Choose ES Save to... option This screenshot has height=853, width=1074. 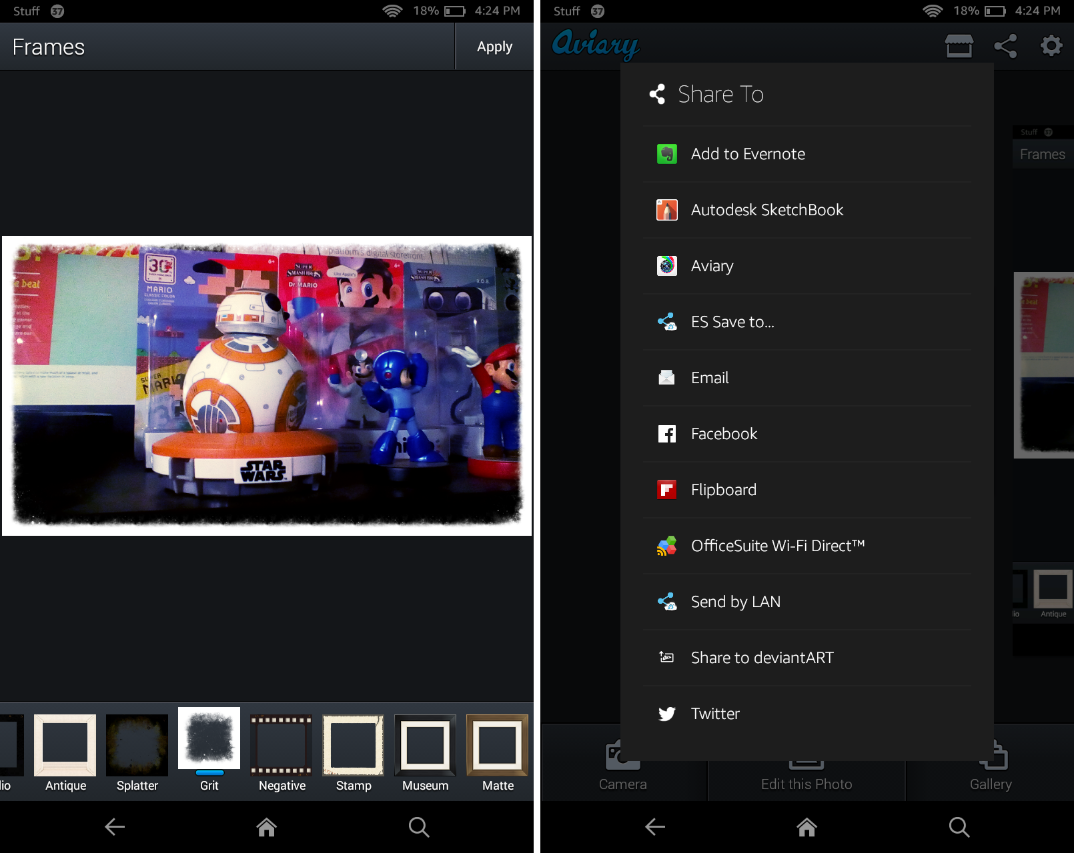coord(807,322)
